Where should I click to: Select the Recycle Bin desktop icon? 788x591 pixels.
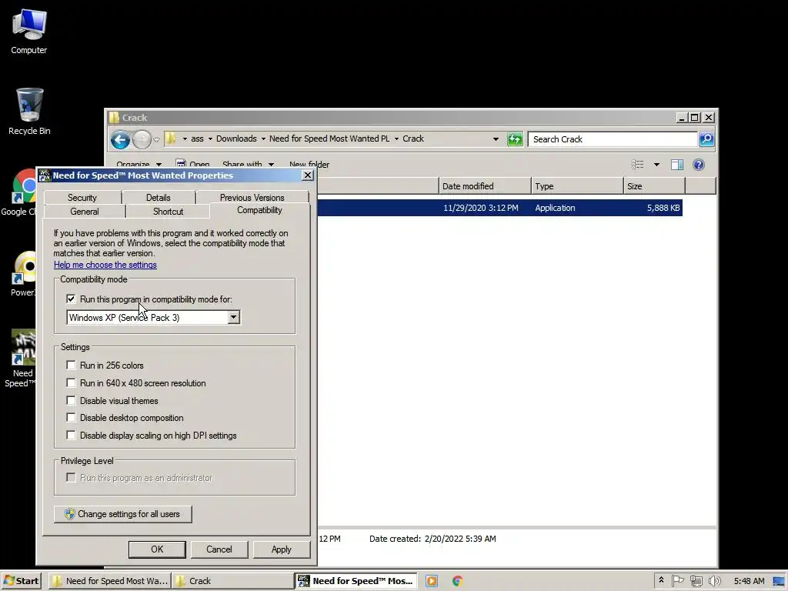point(29,112)
